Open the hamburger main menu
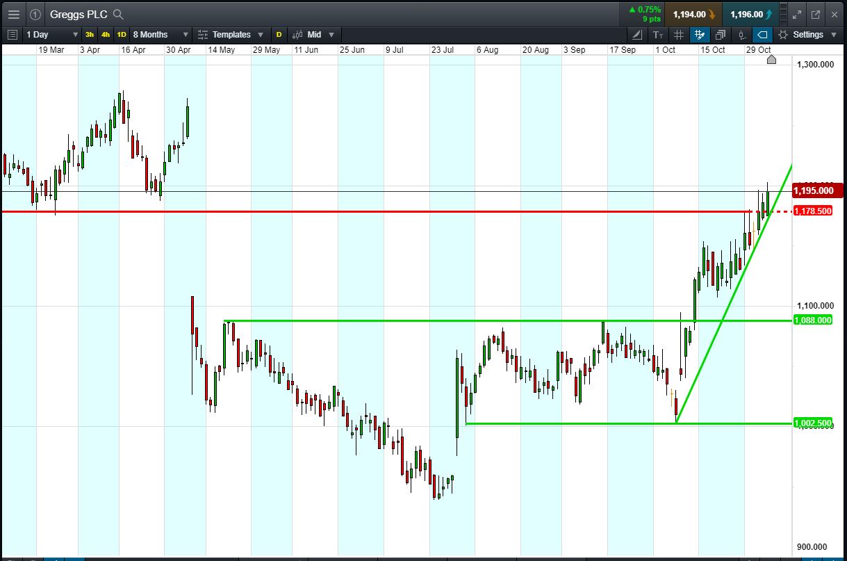Image resolution: width=847 pixels, height=561 pixels. (14, 14)
